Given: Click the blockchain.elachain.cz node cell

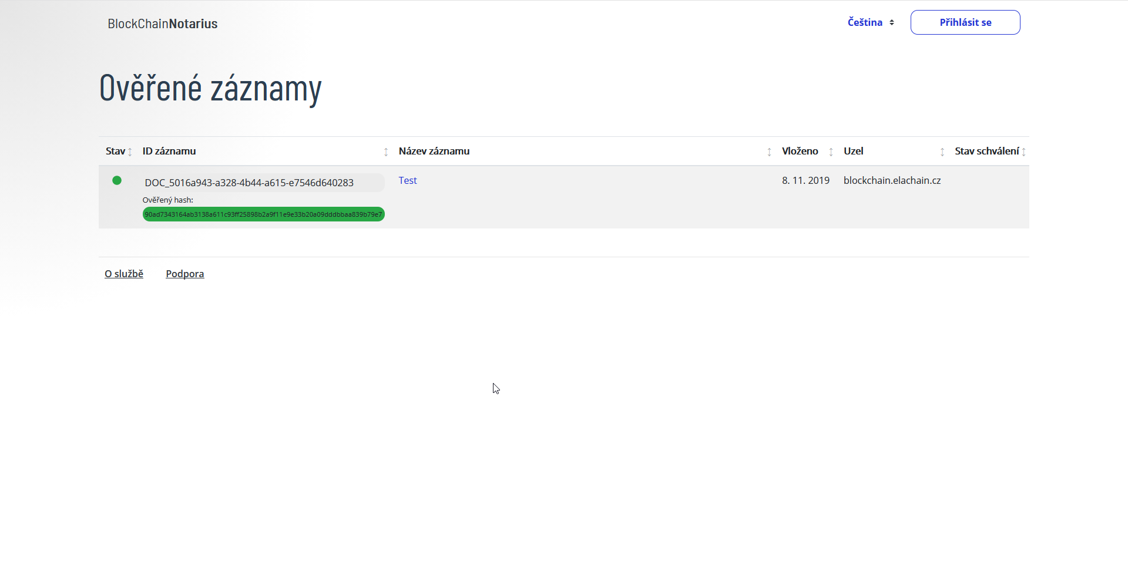Looking at the screenshot, I should (x=892, y=180).
